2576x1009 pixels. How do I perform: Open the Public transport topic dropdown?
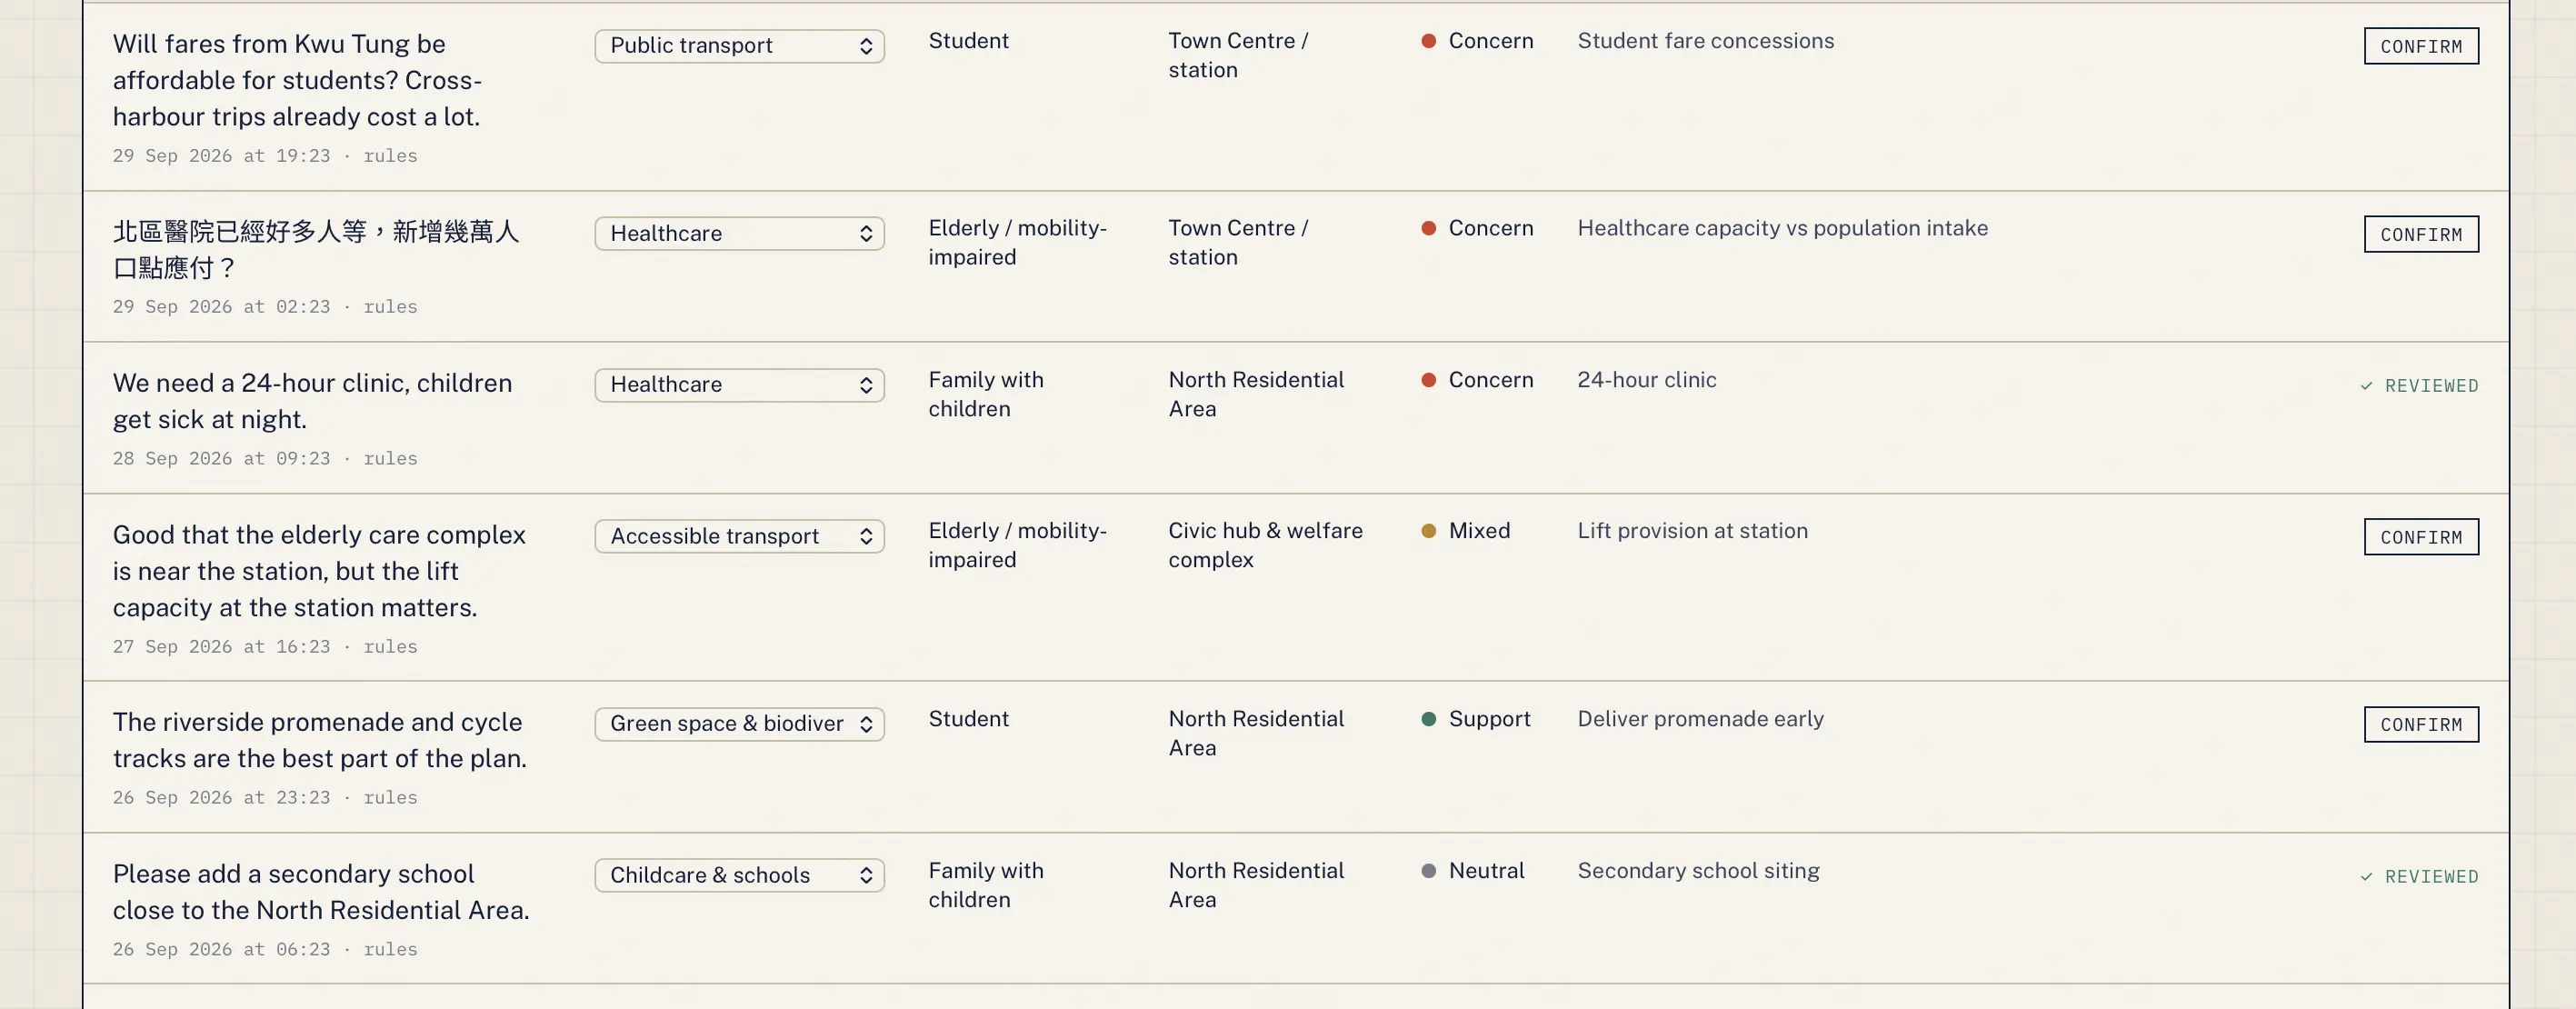coord(739,46)
